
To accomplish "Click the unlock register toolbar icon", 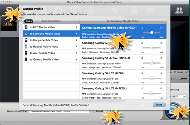I will pyautogui.click(x=134, y=10).
